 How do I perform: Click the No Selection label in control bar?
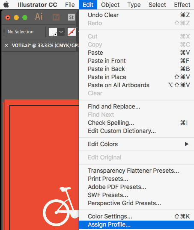tap(21, 32)
